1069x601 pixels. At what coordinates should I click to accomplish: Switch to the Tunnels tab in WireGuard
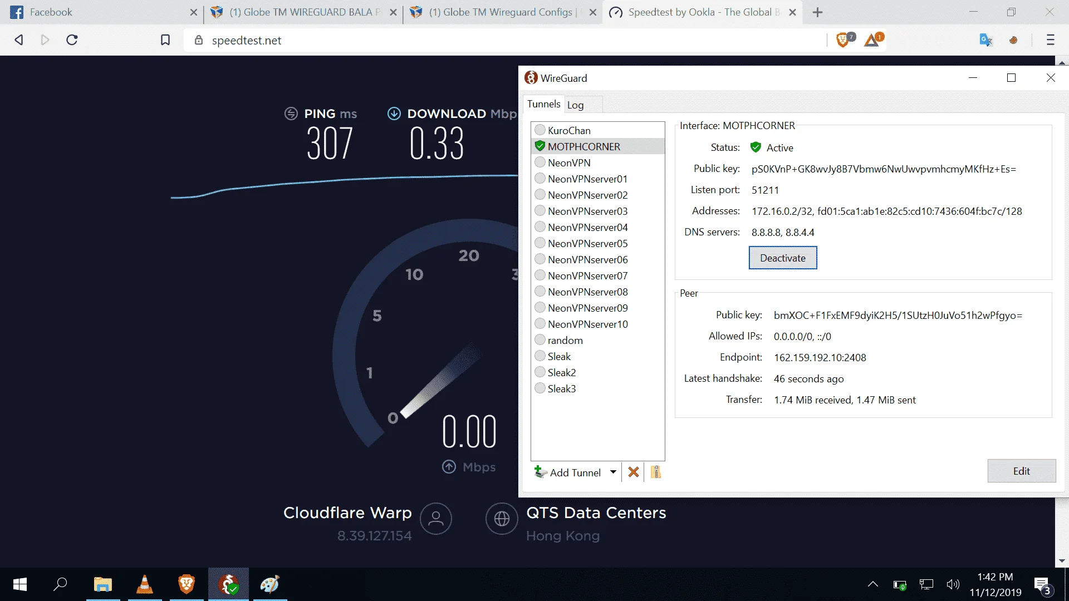click(x=543, y=104)
